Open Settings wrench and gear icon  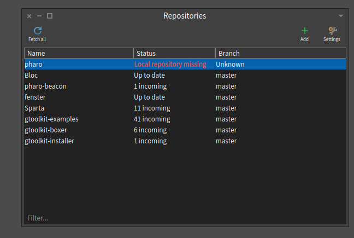coord(333,31)
